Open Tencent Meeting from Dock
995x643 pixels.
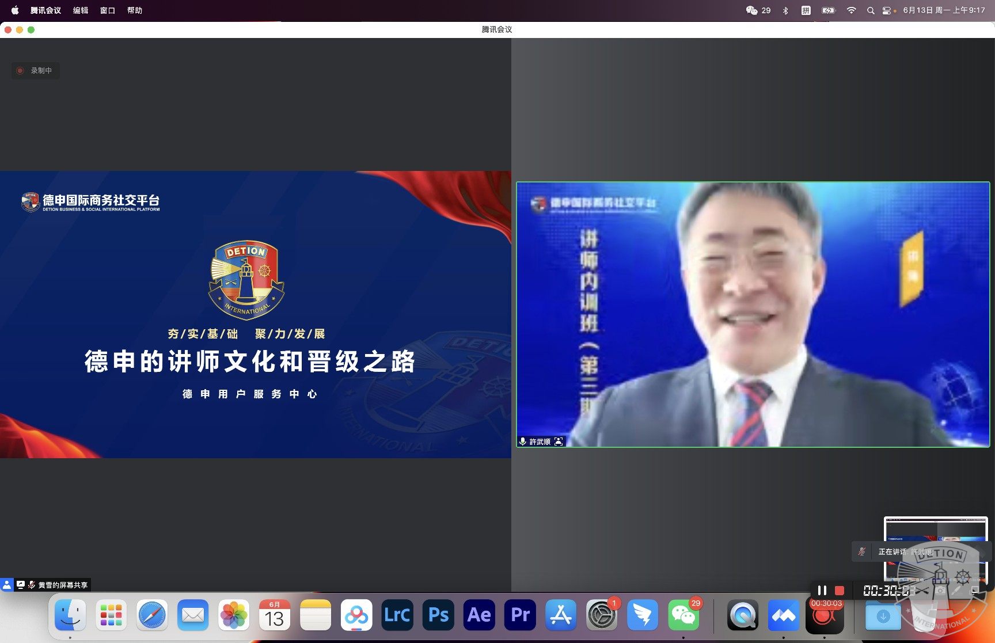pyautogui.click(x=784, y=615)
